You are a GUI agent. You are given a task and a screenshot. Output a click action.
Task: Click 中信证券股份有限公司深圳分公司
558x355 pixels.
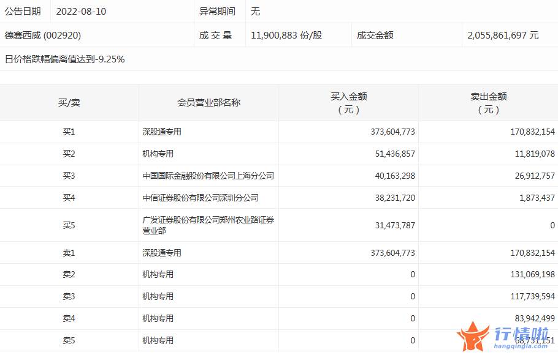tap(201, 198)
